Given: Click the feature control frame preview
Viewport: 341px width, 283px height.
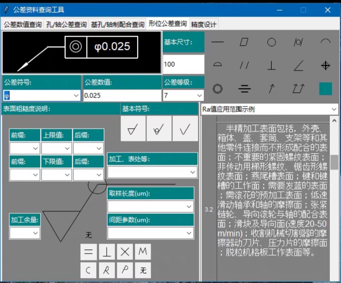Looking at the screenshot, I should pos(82,52).
